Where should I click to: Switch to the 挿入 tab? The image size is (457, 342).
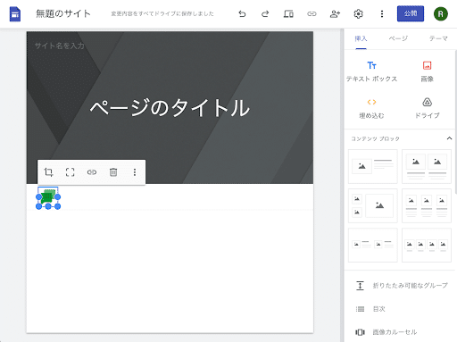(x=361, y=38)
